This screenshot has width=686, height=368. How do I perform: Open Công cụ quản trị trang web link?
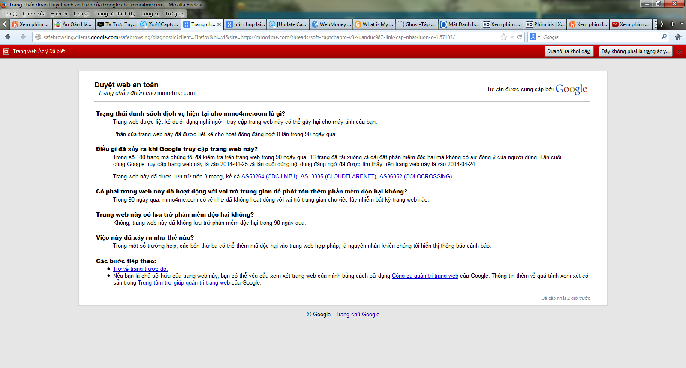pos(425,276)
